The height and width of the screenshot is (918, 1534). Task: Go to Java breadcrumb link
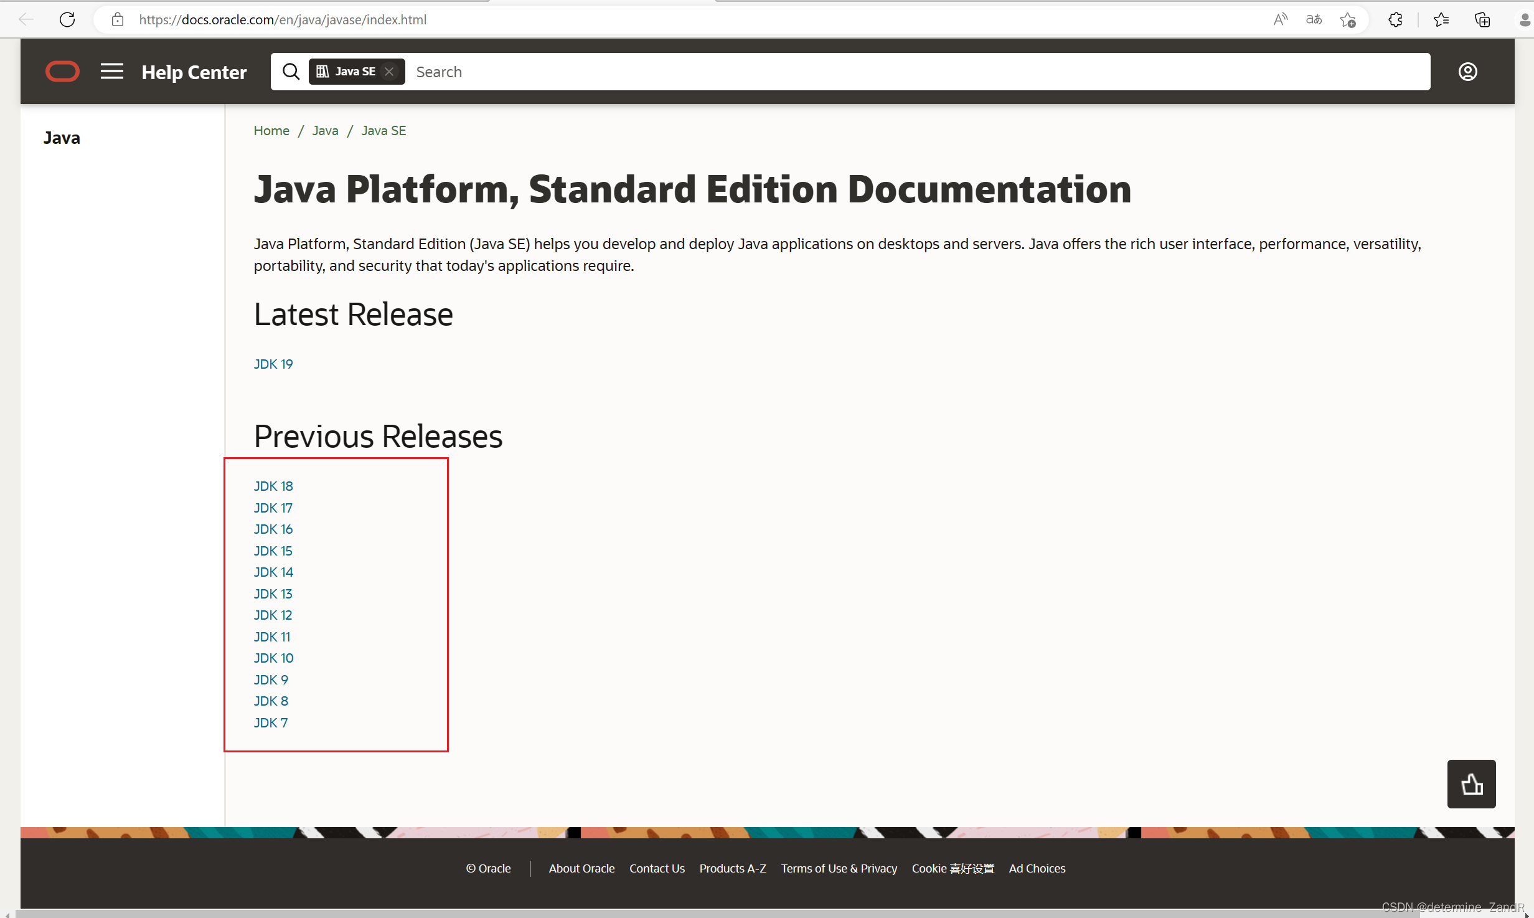(x=325, y=131)
